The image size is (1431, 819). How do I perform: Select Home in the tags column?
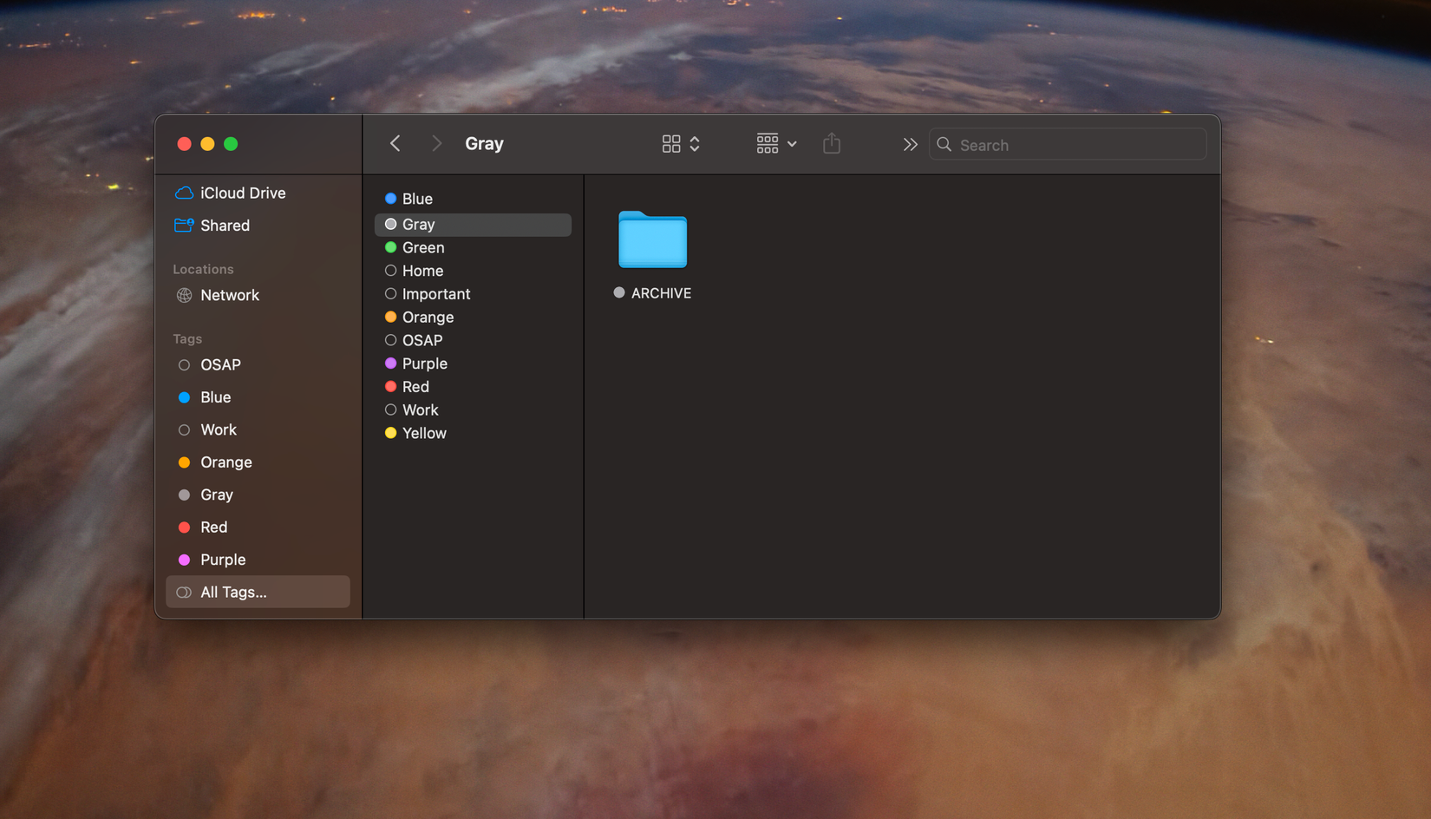473,272
